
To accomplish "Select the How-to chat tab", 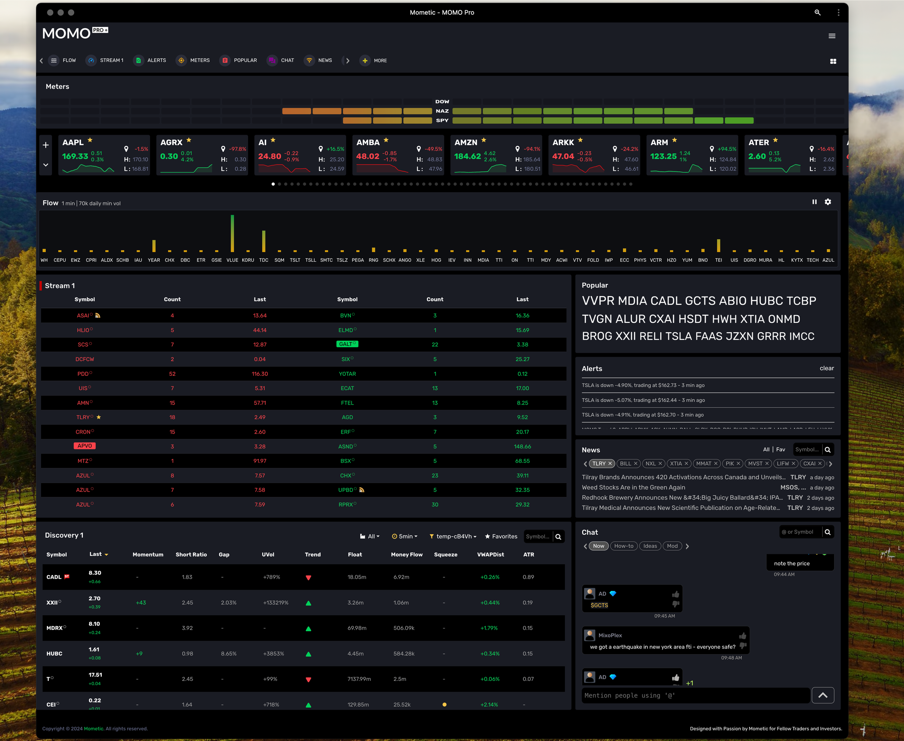I will pyautogui.click(x=624, y=546).
